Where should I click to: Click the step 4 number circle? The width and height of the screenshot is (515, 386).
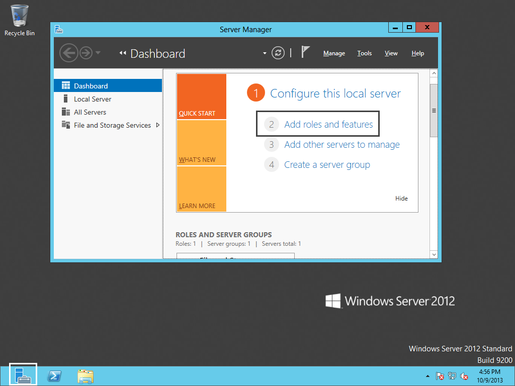pos(271,164)
